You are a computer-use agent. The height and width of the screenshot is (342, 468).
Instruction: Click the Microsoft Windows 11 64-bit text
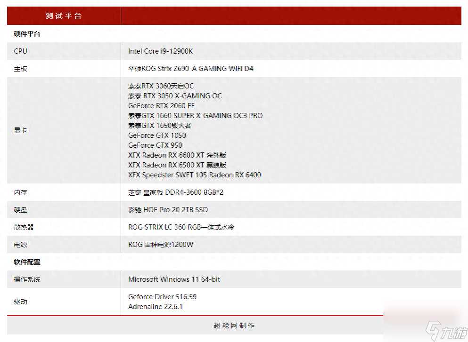(x=174, y=279)
